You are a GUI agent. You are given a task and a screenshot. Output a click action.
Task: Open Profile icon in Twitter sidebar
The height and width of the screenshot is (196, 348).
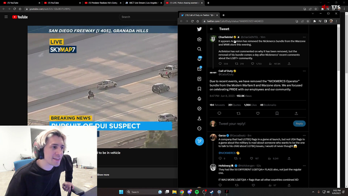point(200,119)
